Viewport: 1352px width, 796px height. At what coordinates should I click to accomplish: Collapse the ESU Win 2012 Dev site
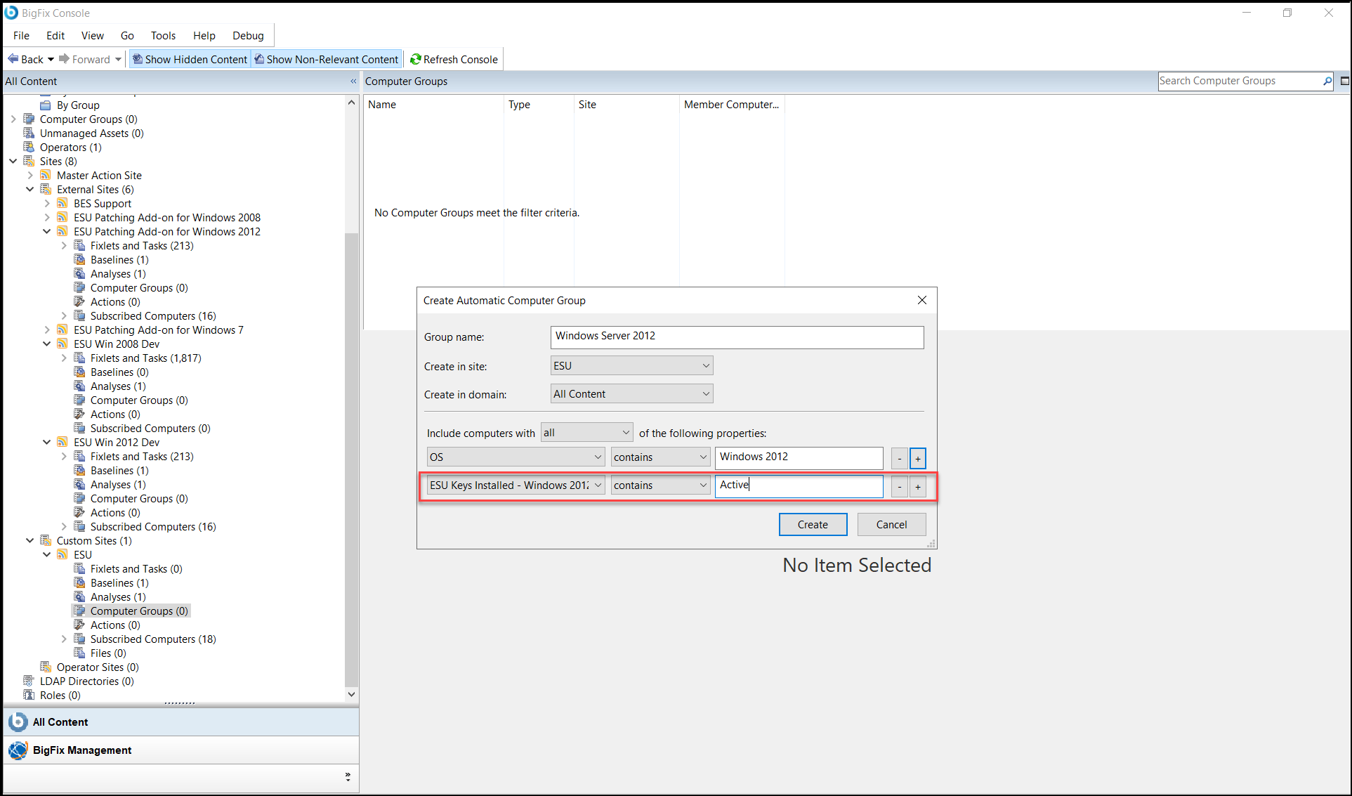coord(47,443)
